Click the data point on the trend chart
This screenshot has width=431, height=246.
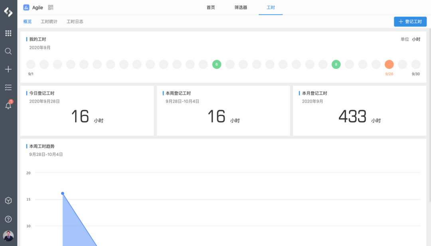point(63,193)
